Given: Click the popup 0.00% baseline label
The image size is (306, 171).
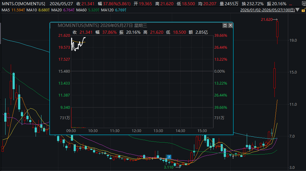Looking at the screenshot, I should click(219, 71).
